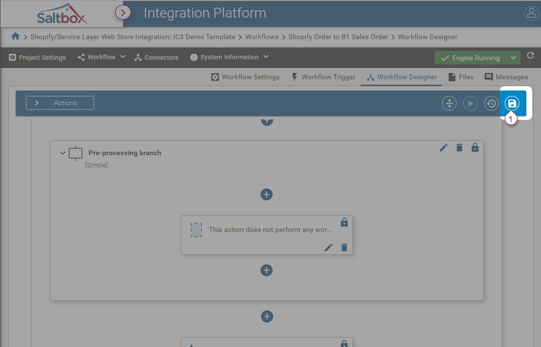Image resolution: width=541 pixels, height=347 pixels.
Task: Open System Information dropdown menu
Action: pos(229,57)
